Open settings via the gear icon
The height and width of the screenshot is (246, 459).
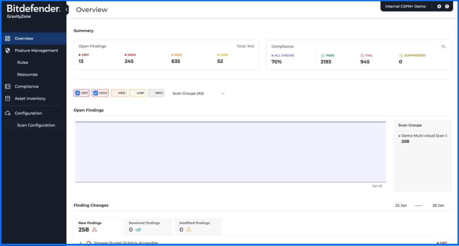tap(439, 6)
